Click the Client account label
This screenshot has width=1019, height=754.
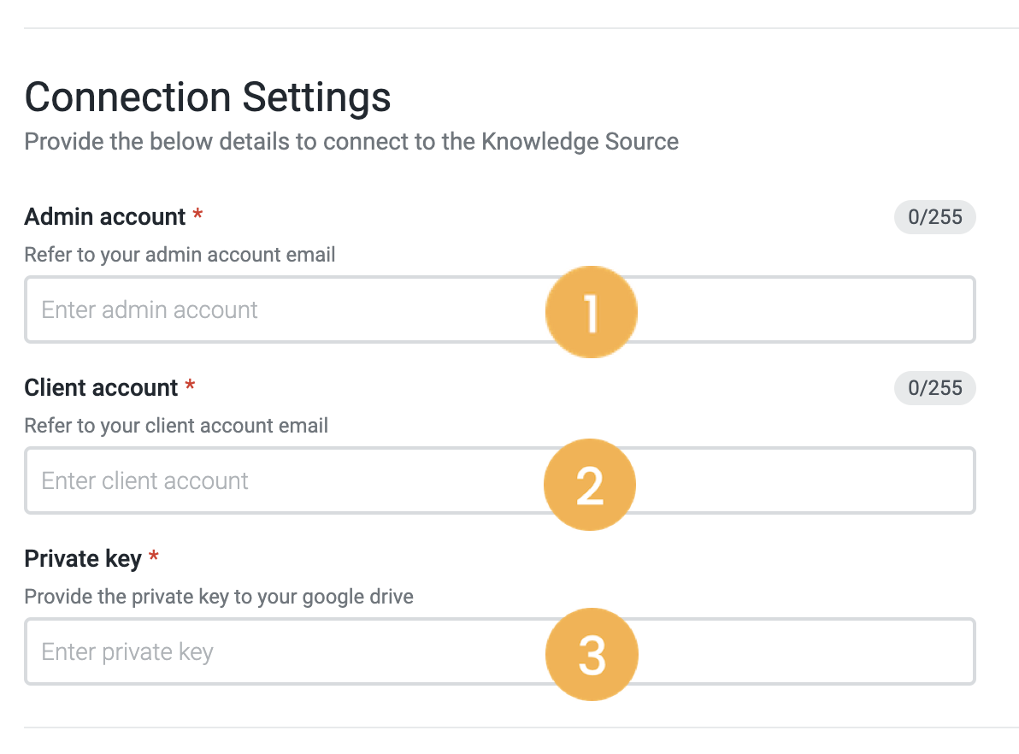tap(101, 387)
